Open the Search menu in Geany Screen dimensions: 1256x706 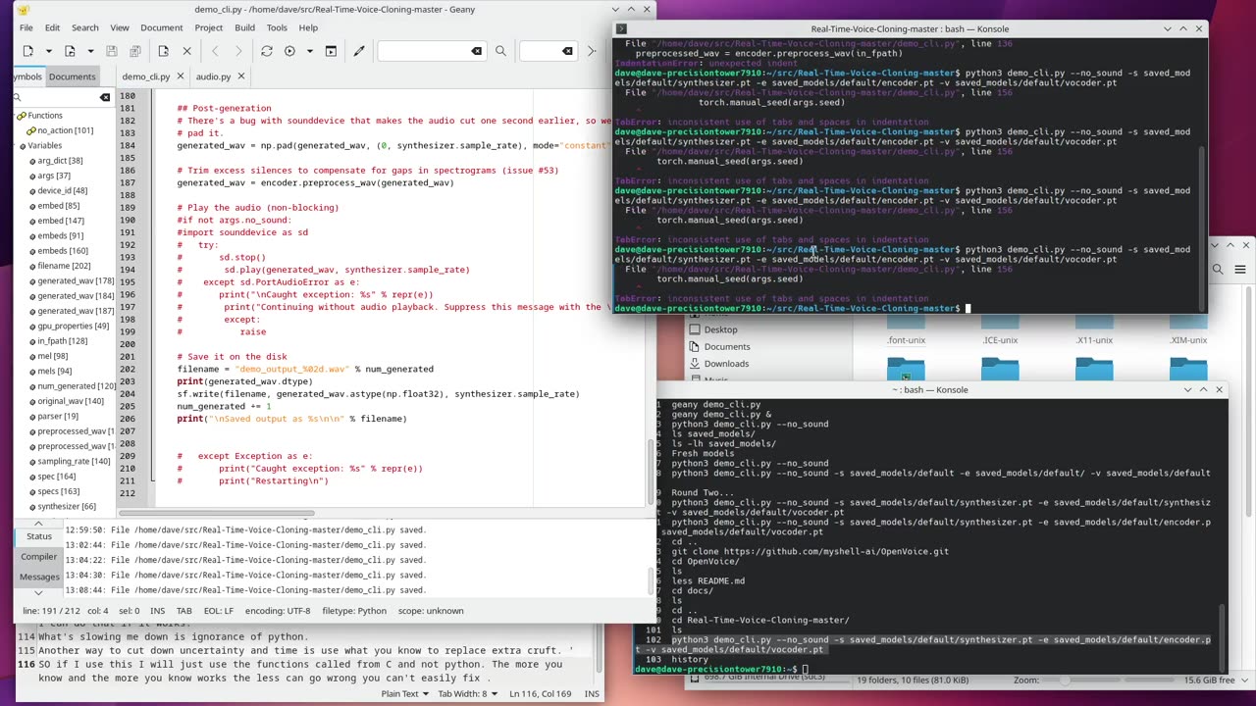click(x=84, y=27)
